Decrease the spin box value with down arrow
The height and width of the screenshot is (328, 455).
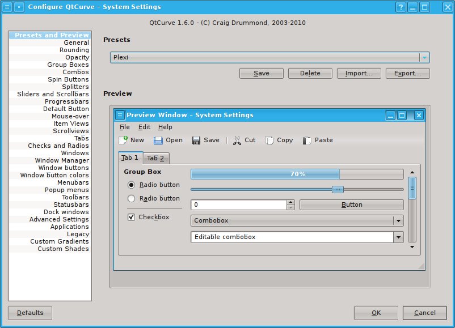coord(291,207)
